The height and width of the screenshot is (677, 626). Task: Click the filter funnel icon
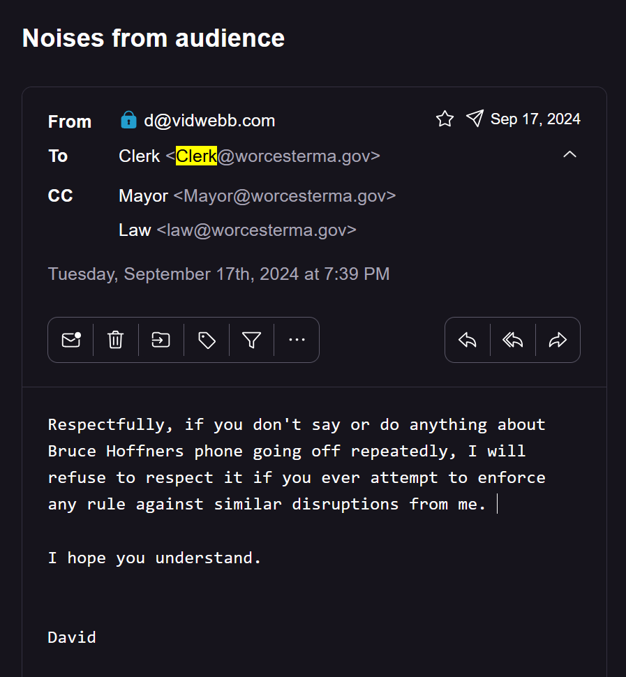click(251, 340)
